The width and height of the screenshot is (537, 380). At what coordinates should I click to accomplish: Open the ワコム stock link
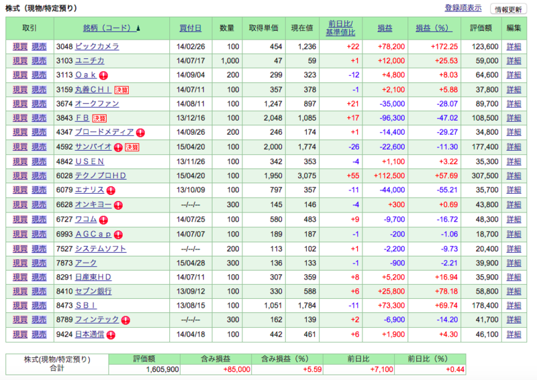tap(86, 219)
